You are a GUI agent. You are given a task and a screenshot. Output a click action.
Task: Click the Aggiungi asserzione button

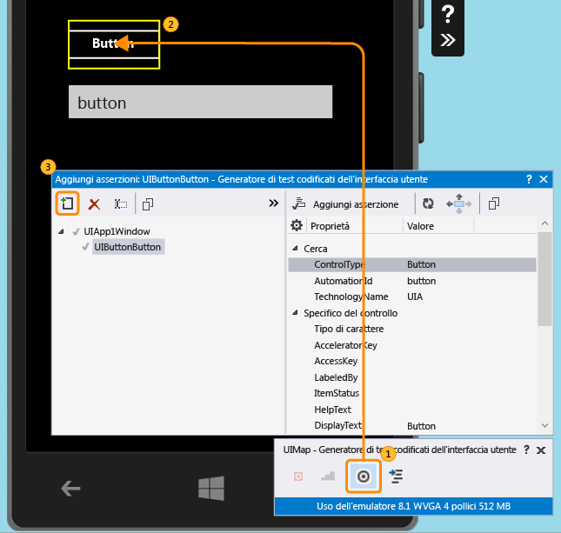345,204
